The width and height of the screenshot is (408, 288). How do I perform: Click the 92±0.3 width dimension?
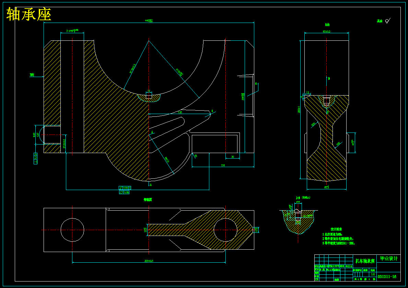327,32
